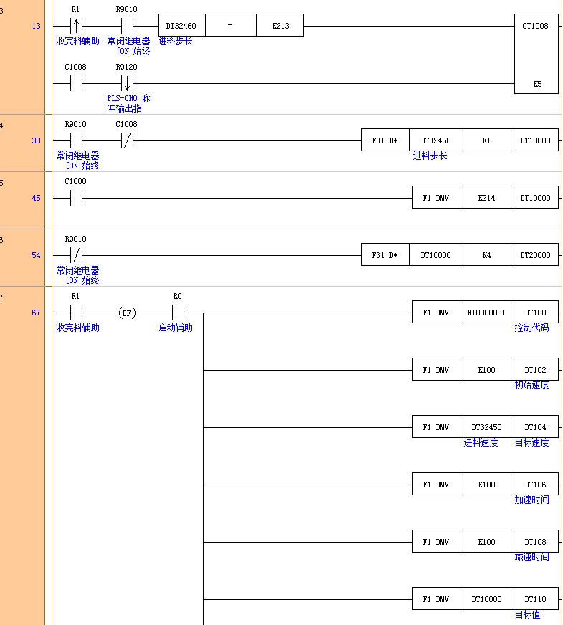Select the CT1008 counter block
This screenshot has height=625, width=563.
[x=536, y=26]
